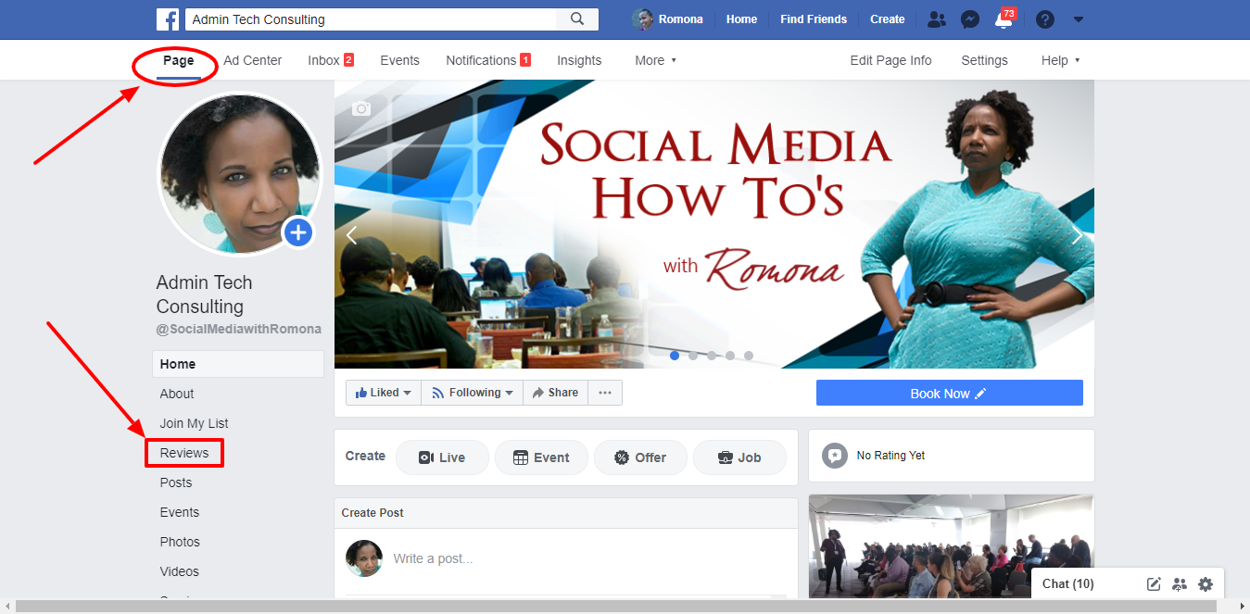Click Create in the top bar

tap(888, 19)
